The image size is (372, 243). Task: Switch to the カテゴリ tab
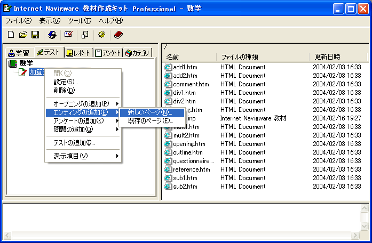click(x=137, y=53)
